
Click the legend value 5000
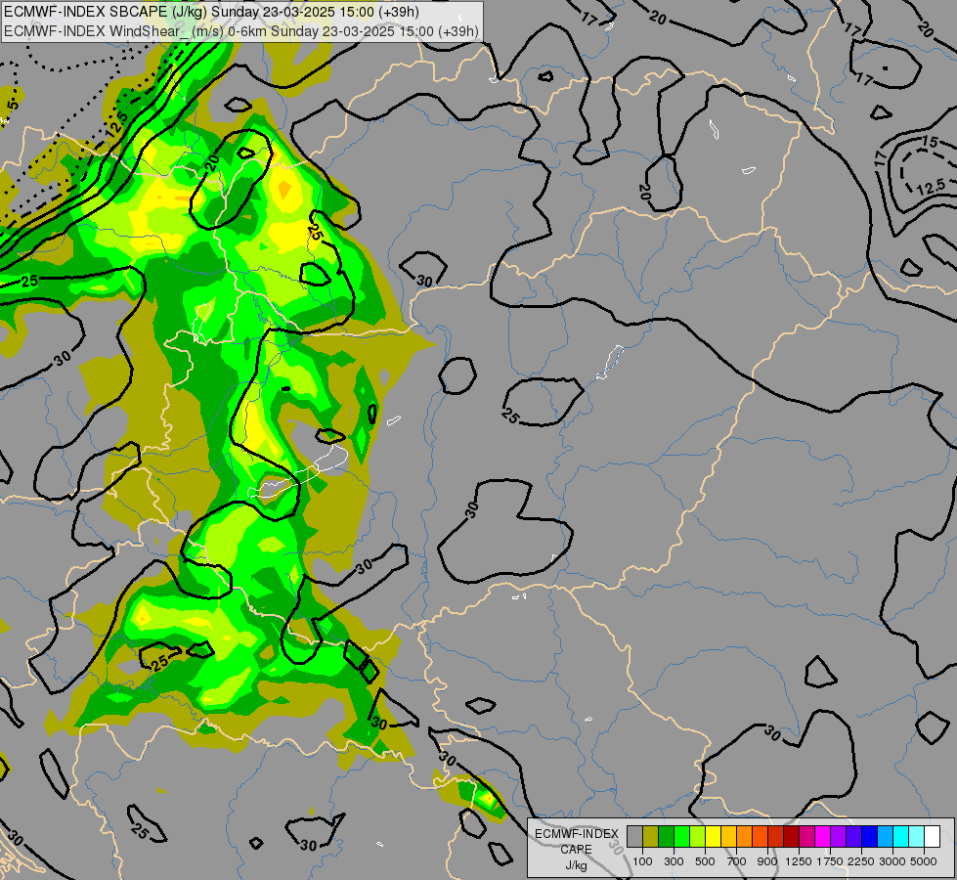tap(924, 861)
